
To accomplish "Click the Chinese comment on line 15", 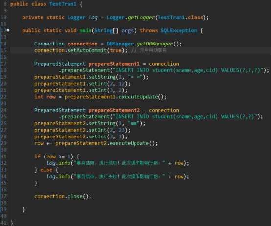I will pos(149,50).
